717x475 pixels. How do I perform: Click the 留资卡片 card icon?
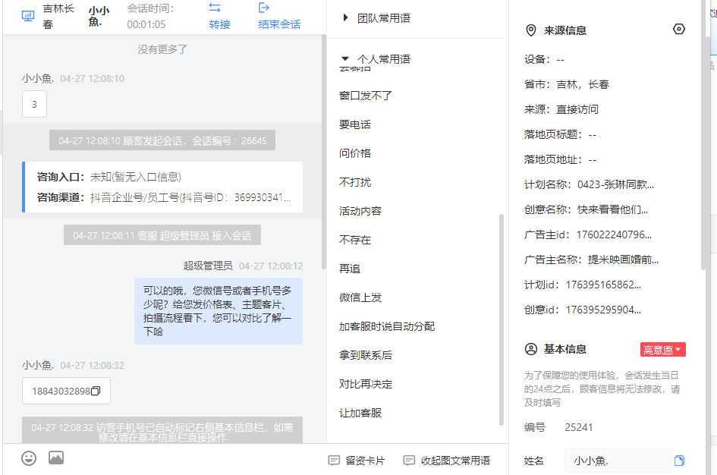point(335,461)
